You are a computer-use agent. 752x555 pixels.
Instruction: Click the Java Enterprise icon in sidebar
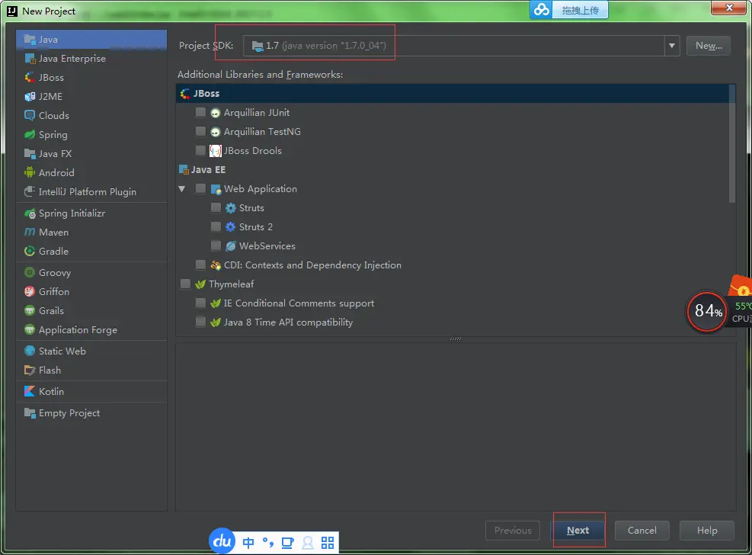[30, 59]
